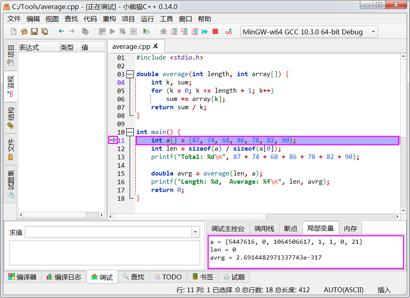Click the 类型 column header
This screenshot has width=410, height=298.
pyautogui.click(x=70, y=47)
